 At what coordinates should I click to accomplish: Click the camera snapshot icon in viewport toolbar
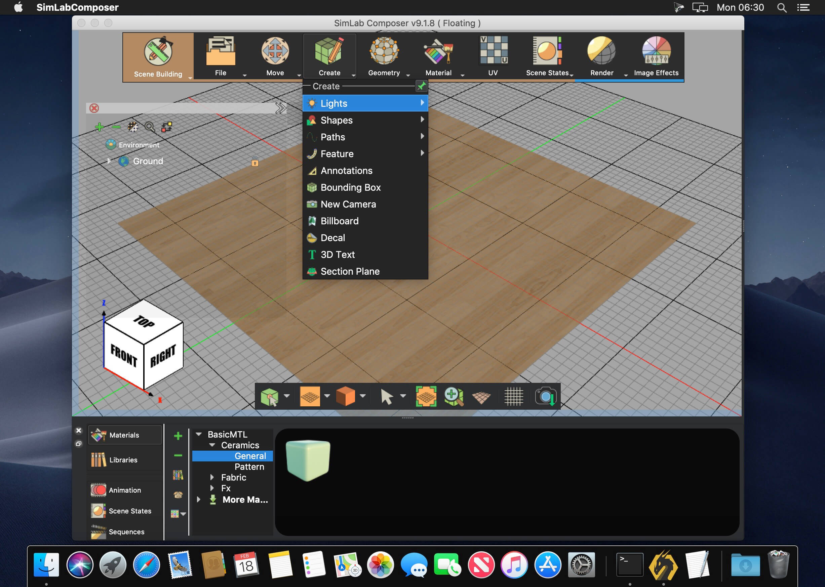(x=546, y=397)
